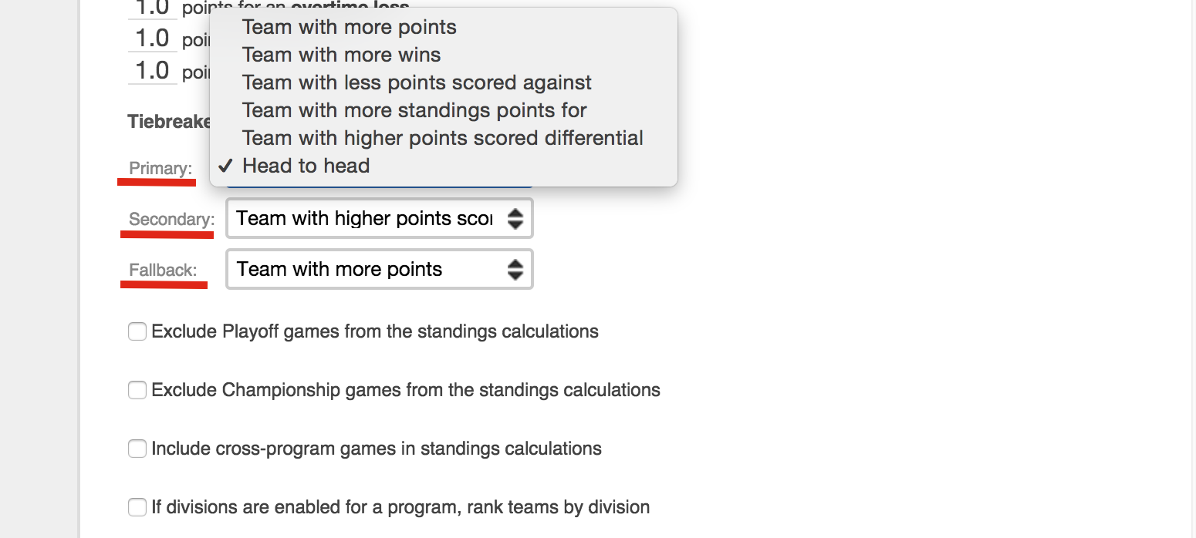
Task: Pick "Team with more standings points for" option
Action: click(x=414, y=109)
